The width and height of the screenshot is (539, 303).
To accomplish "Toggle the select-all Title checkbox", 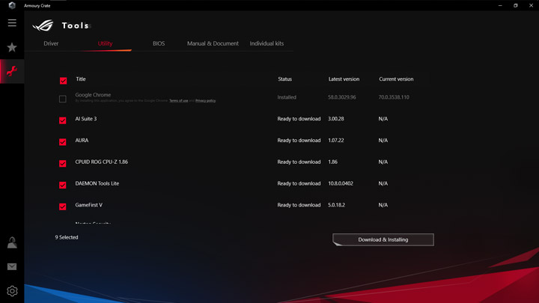I will [x=63, y=81].
